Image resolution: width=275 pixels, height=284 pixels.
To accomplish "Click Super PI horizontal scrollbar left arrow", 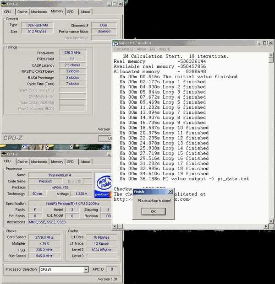I will [x=115, y=226].
